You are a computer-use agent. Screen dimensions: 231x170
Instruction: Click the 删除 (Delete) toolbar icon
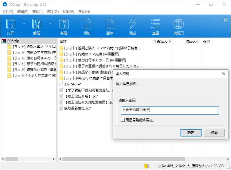(110, 27)
